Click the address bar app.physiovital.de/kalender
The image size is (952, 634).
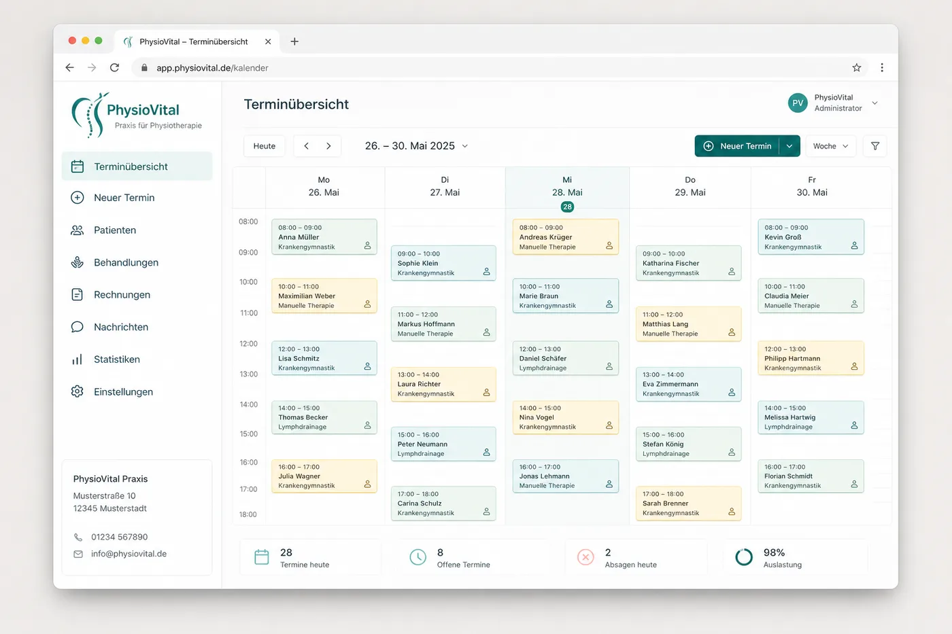click(x=500, y=67)
